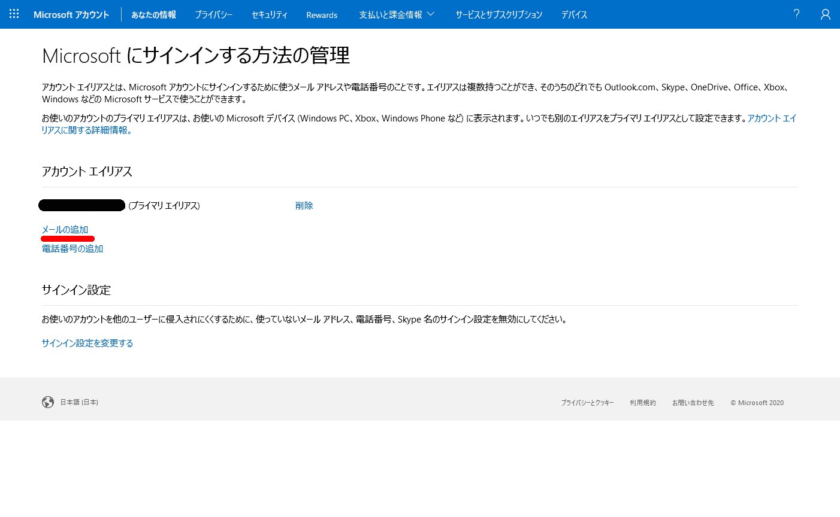Open the Rewards tab
The image size is (840, 517).
[x=322, y=15]
